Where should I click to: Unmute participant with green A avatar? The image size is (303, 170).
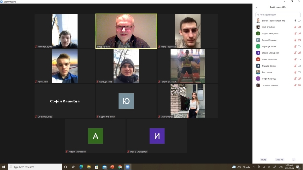pos(295,34)
